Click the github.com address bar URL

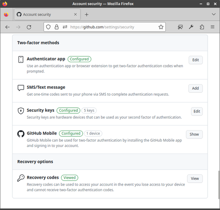[x=102, y=27]
